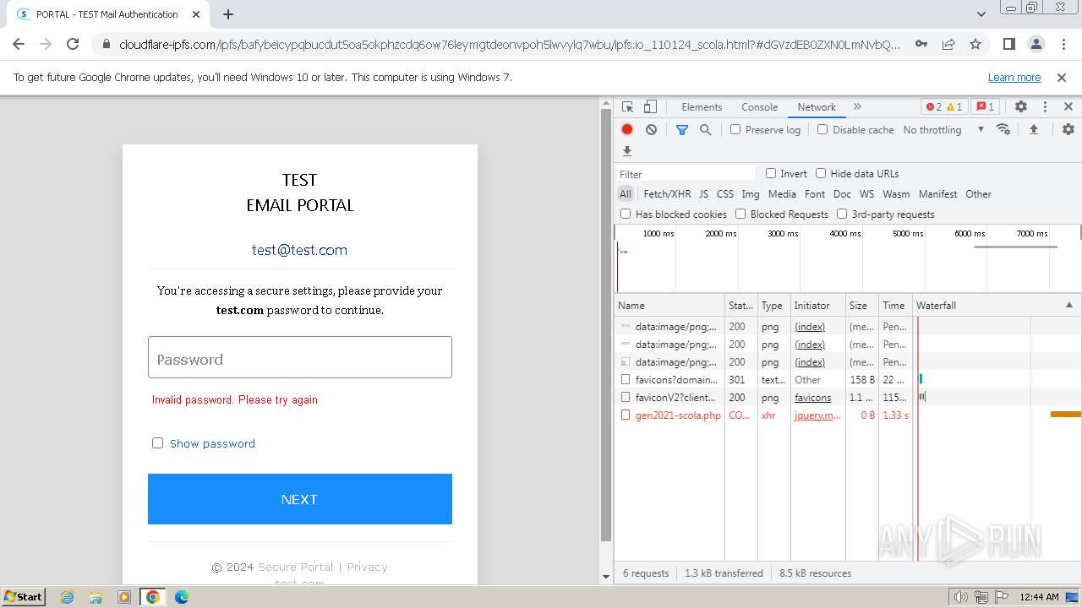Open Chrome profile avatar
The height and width of the screenshot is (608, 1082).
tap(1036, 44)
